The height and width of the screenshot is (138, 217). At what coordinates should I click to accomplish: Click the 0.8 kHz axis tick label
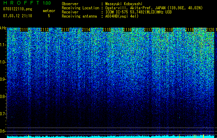pos(3,97)
